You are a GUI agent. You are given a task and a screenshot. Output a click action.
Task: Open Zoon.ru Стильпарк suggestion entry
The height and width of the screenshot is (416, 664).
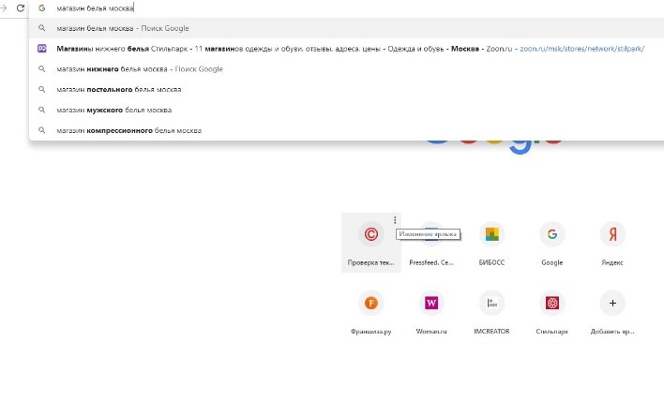(346, 49)
